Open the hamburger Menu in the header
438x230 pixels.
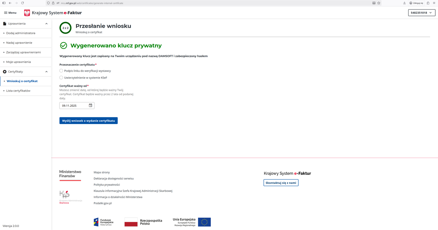tap(10, 13)
